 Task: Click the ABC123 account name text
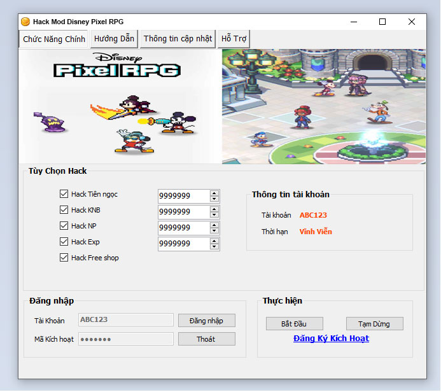click(313, 215)
